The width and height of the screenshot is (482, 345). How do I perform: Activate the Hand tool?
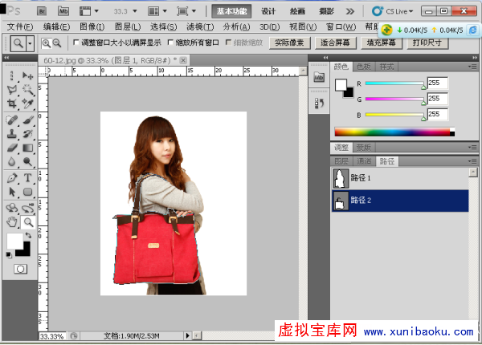pos(12,221)
